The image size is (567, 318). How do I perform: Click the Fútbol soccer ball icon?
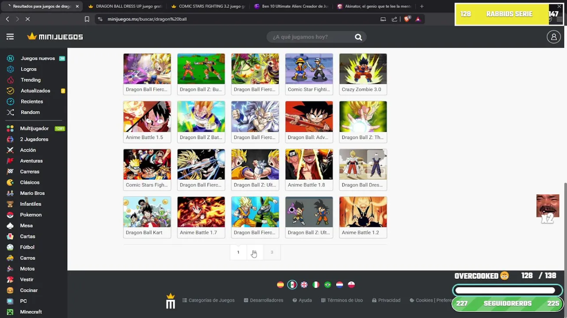(x=10, y=247)
